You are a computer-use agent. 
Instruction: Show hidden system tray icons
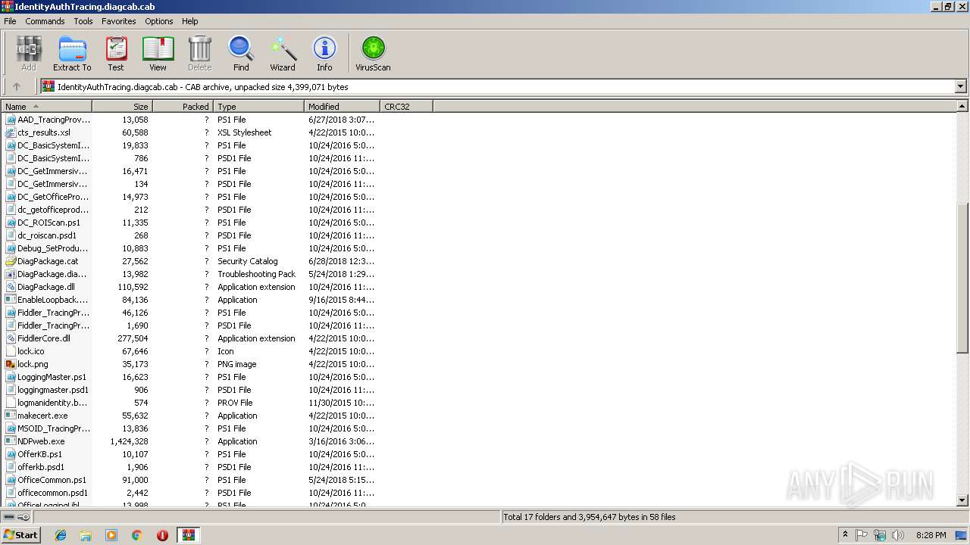845,535
